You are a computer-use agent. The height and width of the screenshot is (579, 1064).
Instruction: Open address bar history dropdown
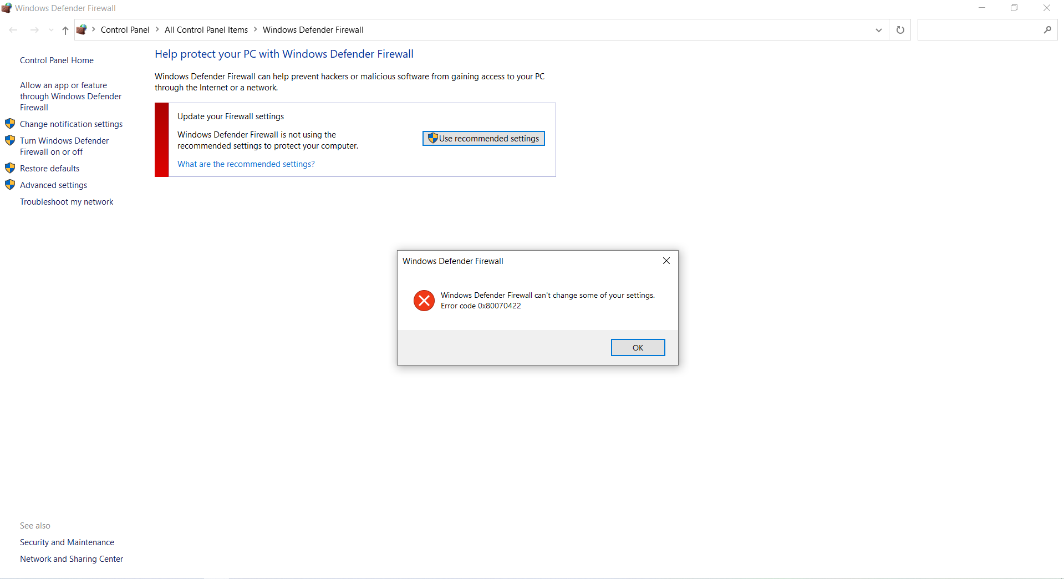[879, 30]
